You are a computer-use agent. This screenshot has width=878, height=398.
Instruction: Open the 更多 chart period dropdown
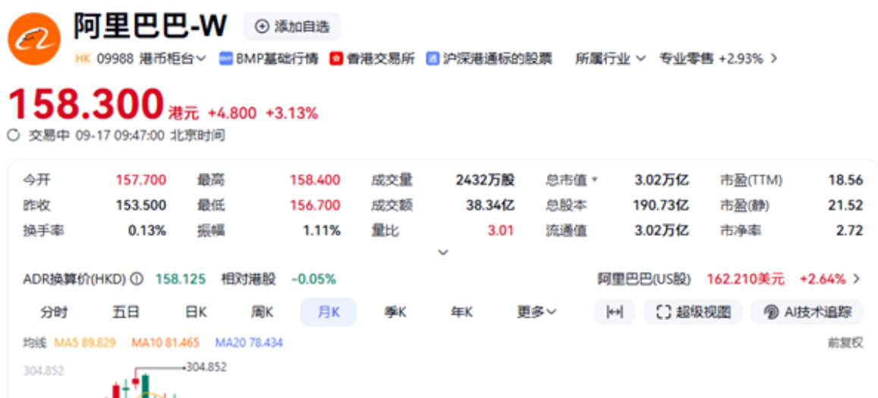click(537, 312)
